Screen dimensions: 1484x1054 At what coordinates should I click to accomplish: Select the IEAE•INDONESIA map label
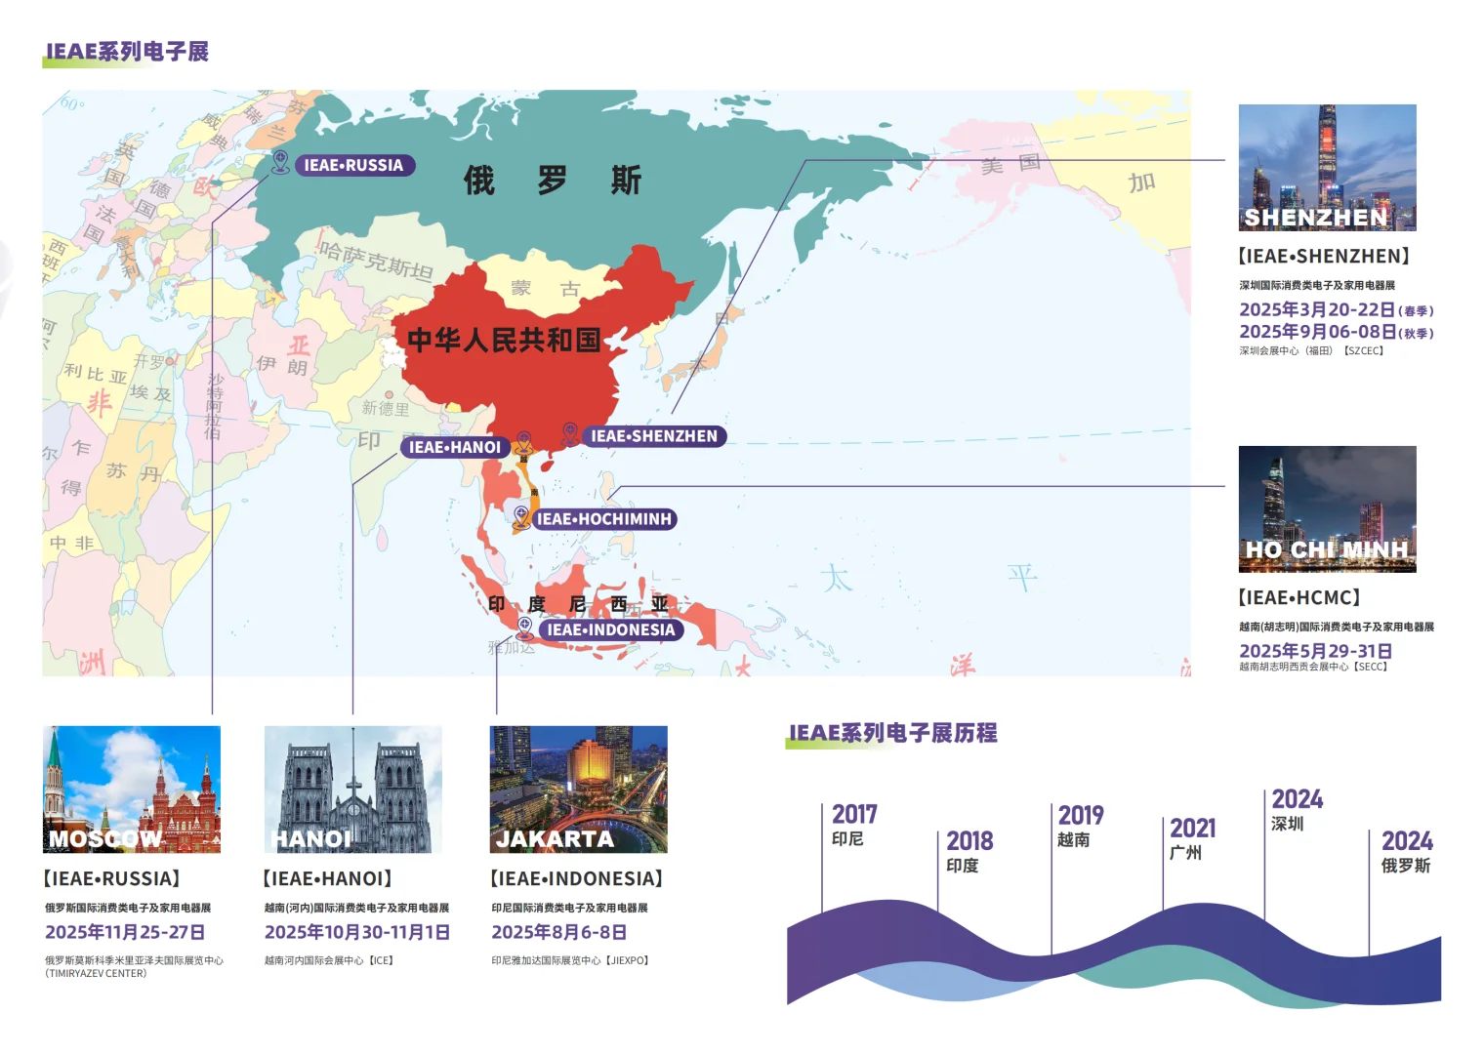click(611, 630)
